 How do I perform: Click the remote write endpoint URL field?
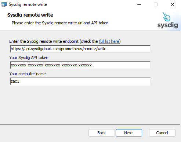click(80, 49)
